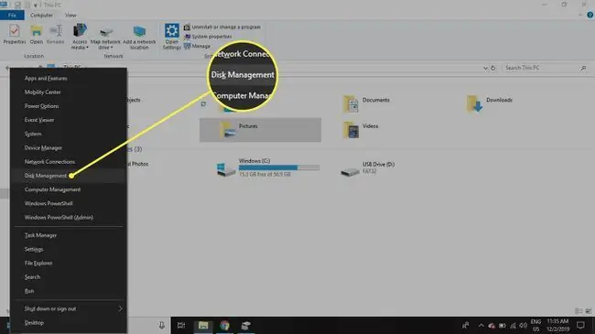Open Map network drive dropdown
595x334 pixels.
105,38
